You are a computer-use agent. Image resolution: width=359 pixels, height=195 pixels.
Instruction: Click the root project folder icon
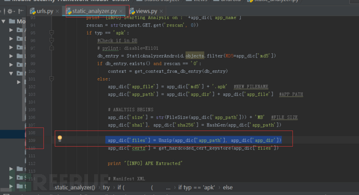(x=12, y=21)
